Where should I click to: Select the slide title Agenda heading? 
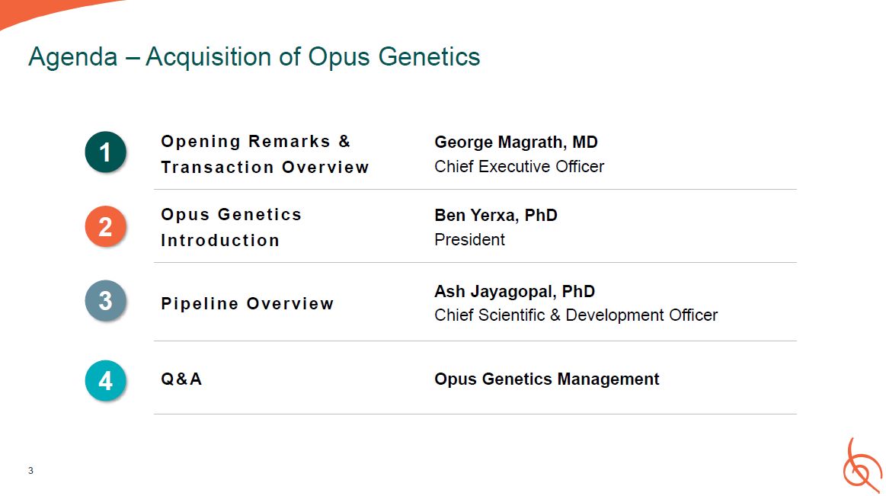(x=254, y=57)
